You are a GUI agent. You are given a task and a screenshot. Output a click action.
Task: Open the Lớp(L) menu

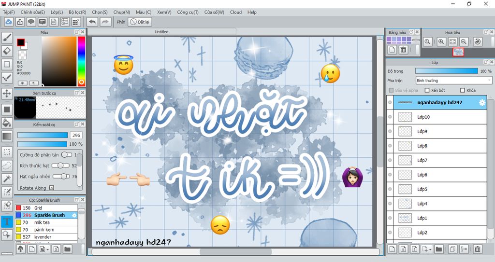coord(57,12)
